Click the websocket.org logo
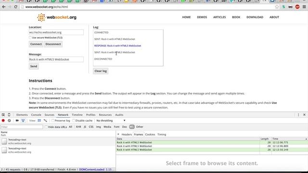308x173 pixels. pyautogui.click(x=57, y=17)
